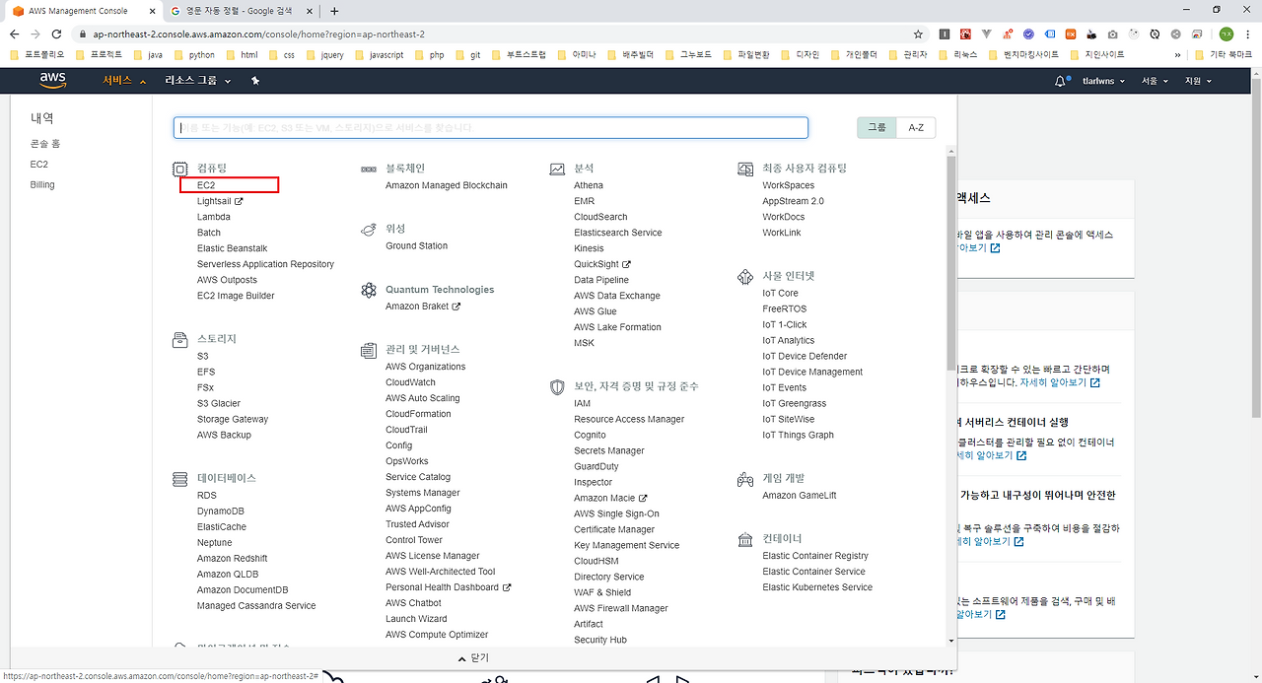
Task: Open a new browser tab with plus button
Action: [x=334, y=11]
